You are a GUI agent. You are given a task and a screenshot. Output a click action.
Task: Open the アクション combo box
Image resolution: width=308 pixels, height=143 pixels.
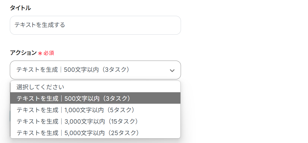coord(95,70)
